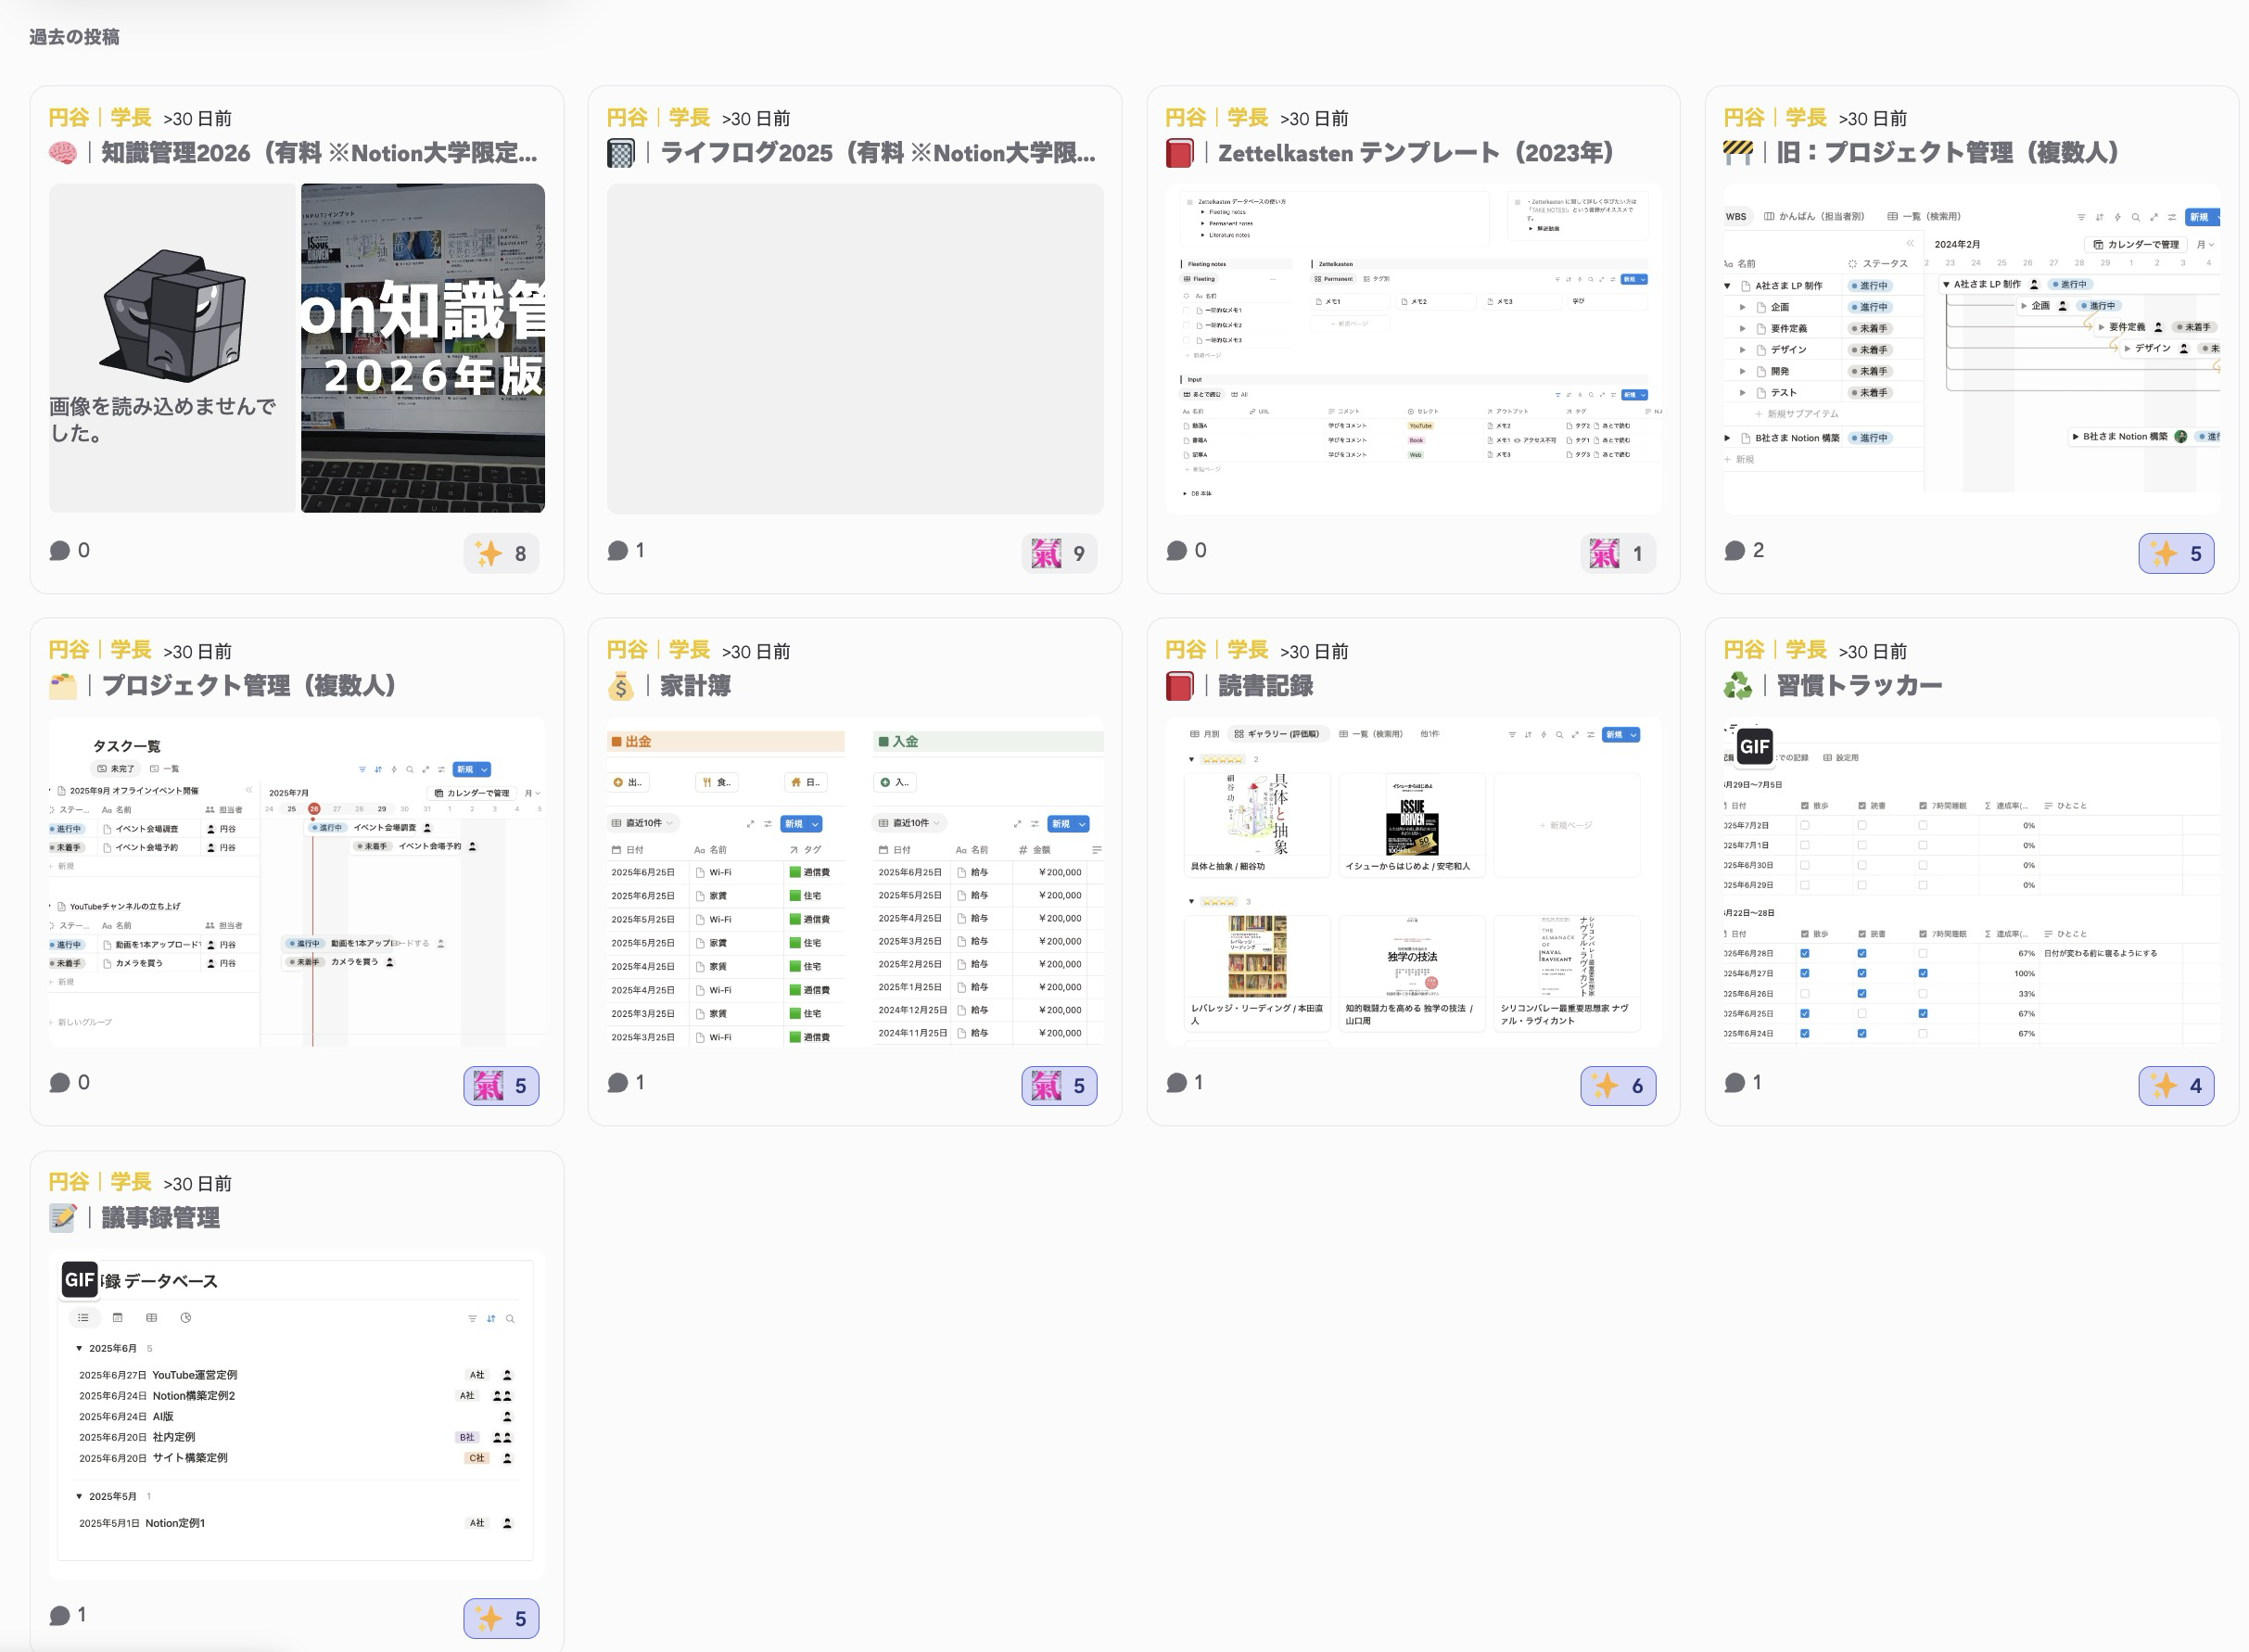Toggle sparkle reaction with 5 on 議事録管理
The image size is (2249, 1652).
[x=501, y=1618]
